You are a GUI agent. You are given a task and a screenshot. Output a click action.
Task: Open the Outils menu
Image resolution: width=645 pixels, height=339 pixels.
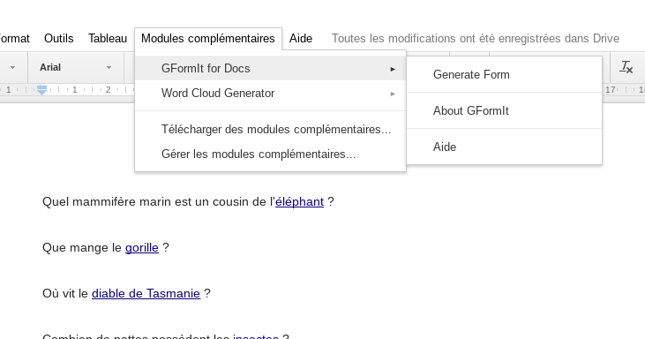(59, 38)
